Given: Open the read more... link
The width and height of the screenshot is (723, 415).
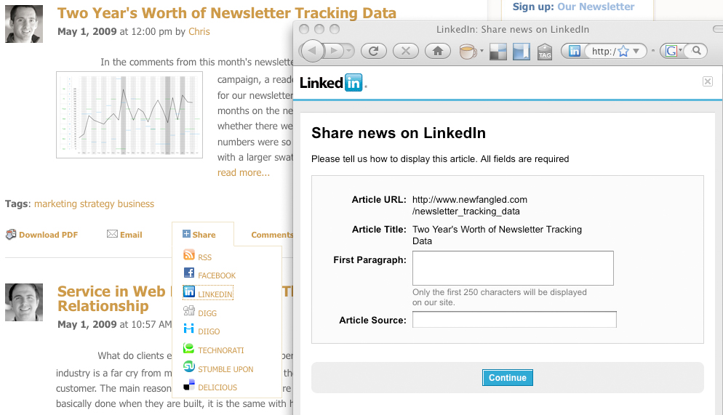Looking at the screenshot, I should coord(244,173).
